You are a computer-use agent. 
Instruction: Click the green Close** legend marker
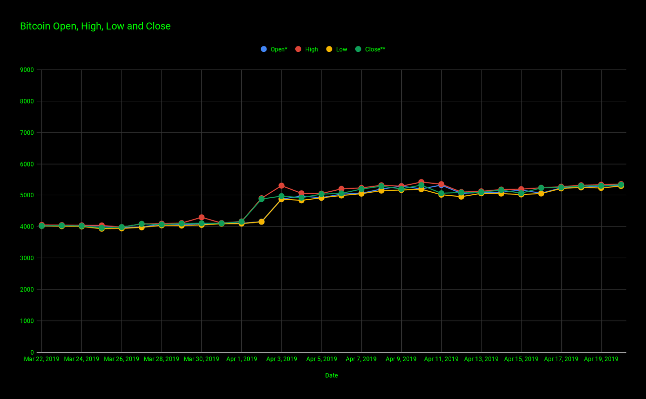pyautogui.click(x=358, y=49)
